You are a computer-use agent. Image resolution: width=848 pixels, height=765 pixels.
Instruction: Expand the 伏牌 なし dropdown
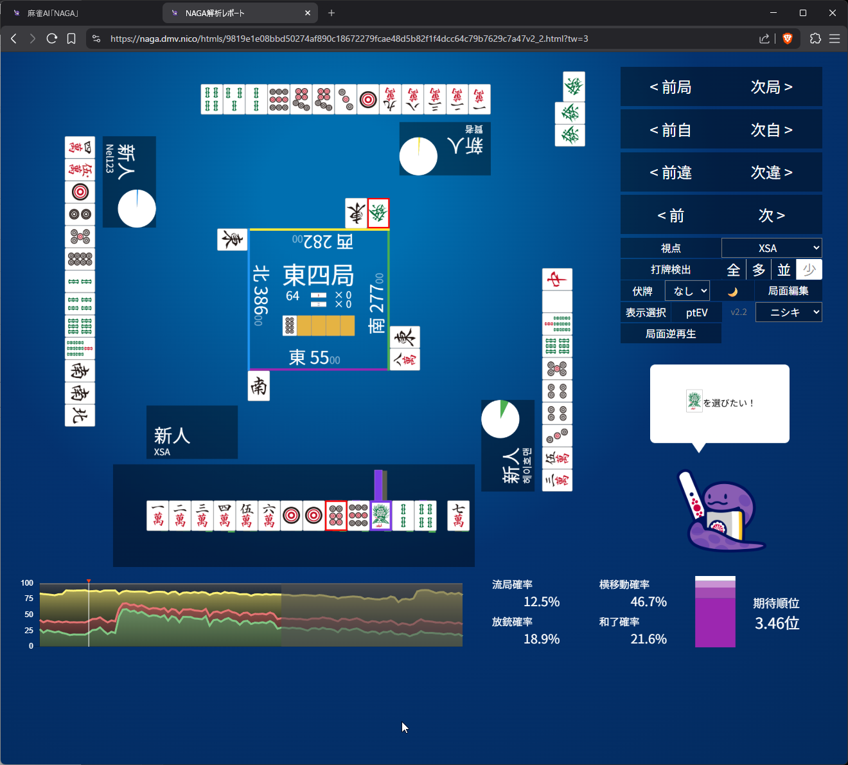[687, 291]
